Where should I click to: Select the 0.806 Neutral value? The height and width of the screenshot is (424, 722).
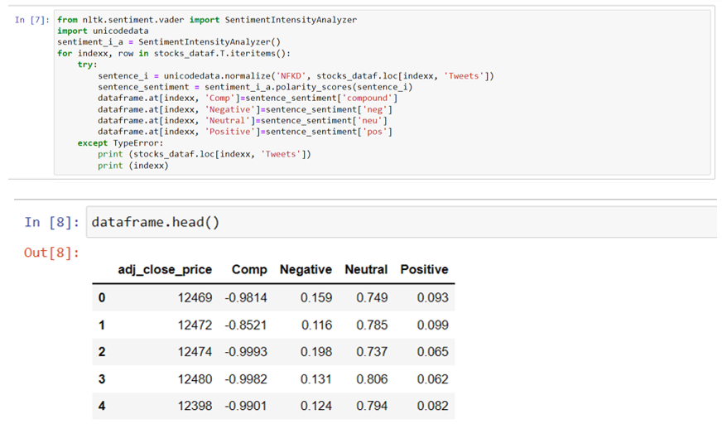372,379
